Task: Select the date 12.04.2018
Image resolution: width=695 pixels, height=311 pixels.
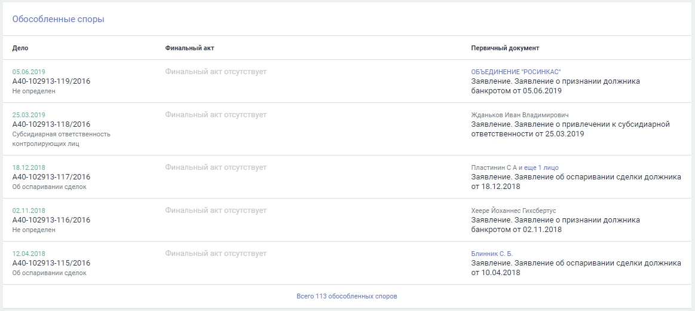Action: coord(29,254)
